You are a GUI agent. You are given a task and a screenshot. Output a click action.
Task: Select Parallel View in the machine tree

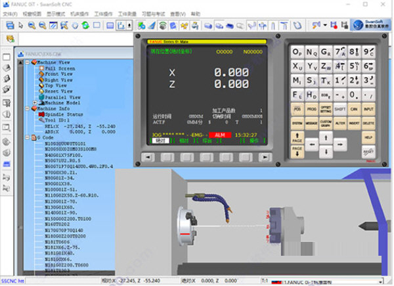pyautogui.click(x=61, y=97)
